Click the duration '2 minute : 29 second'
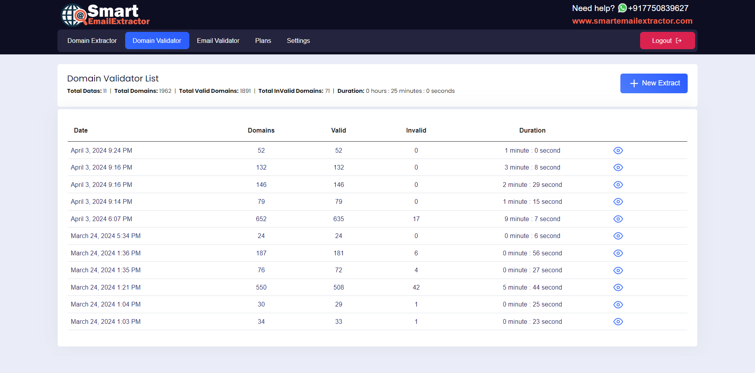The image size is (755, 373). click(x=532, y=185)
